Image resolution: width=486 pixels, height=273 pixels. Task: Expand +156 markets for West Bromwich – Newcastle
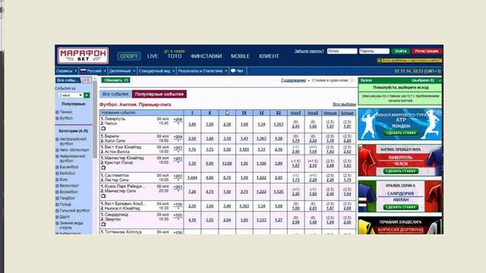tap(178, 206)
